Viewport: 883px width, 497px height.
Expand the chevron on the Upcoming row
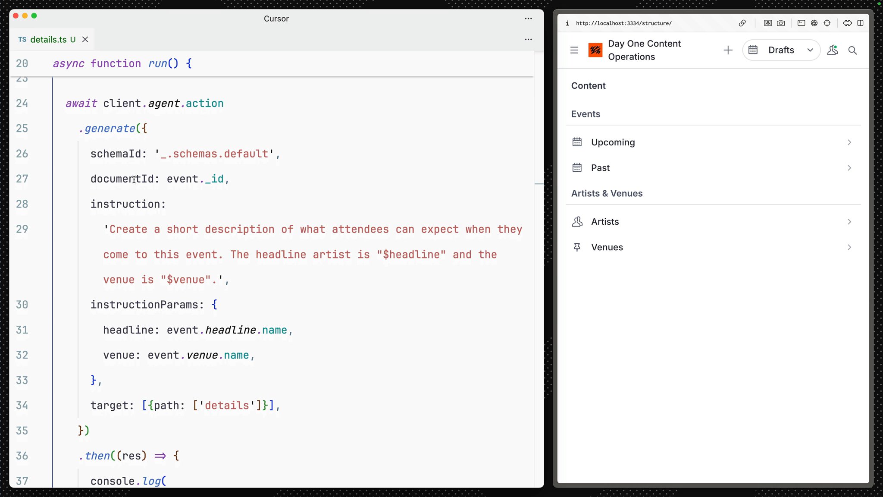[849, 142]
